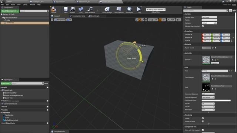Open property matrix grid icon in Details

tap(230, 11)
